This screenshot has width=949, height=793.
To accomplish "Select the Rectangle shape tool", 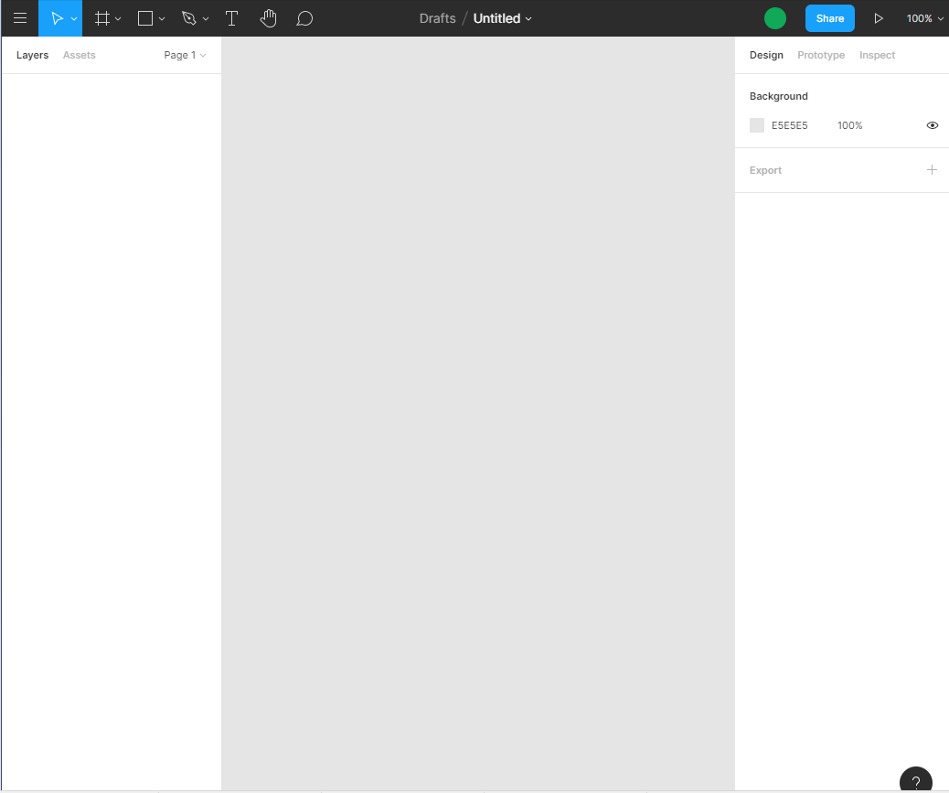I will tap(145, 18).
